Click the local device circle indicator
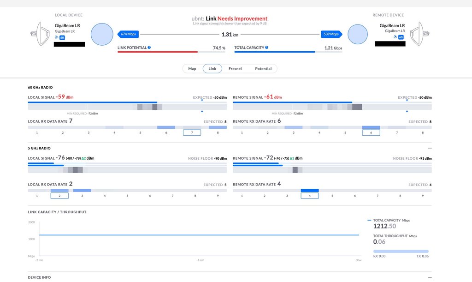 tap(102, 34)
